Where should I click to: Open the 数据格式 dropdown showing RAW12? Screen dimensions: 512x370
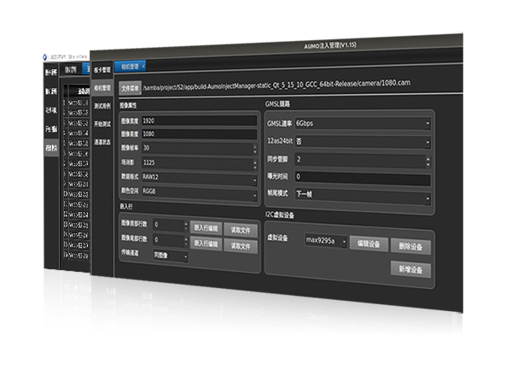199,178
